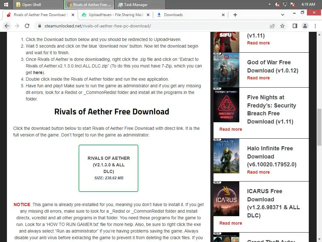Open Halo Infinite Free Download title
Viewport: 322px width, 242px height.
(x=272, y=156)
